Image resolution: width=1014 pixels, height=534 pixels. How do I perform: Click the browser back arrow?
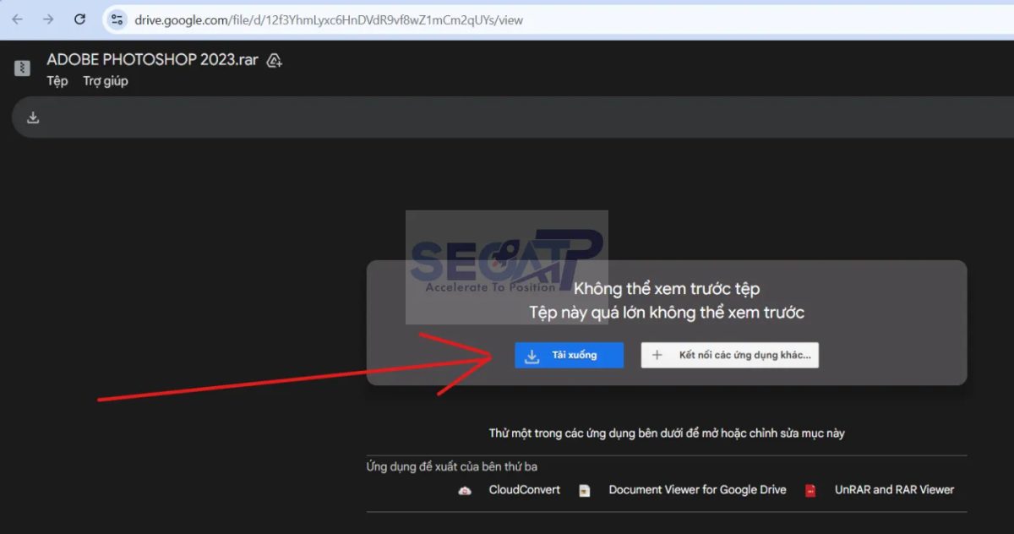coord(18,19)
